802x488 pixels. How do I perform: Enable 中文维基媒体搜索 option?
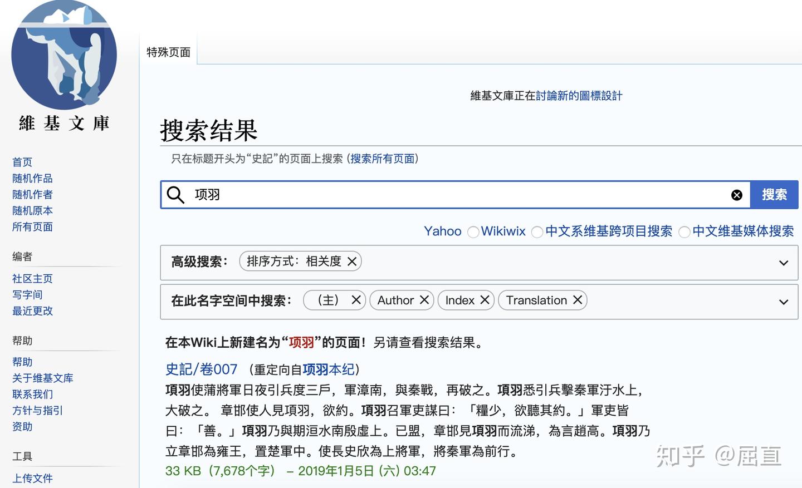click(684, 231)
